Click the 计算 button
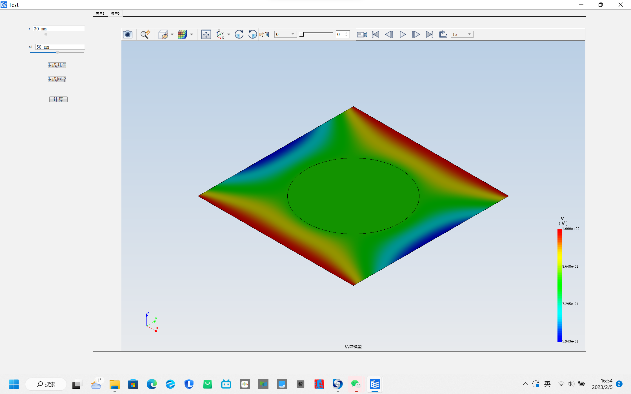The image size is (631, 394). click(58, 99)
